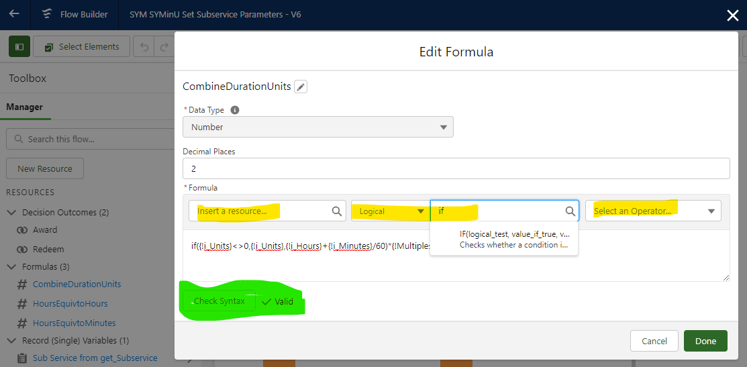This screenshot has height=367, width=747.
Task: Open the HoursEquivtoHours formula link
Action: click(x=70, y=304)
